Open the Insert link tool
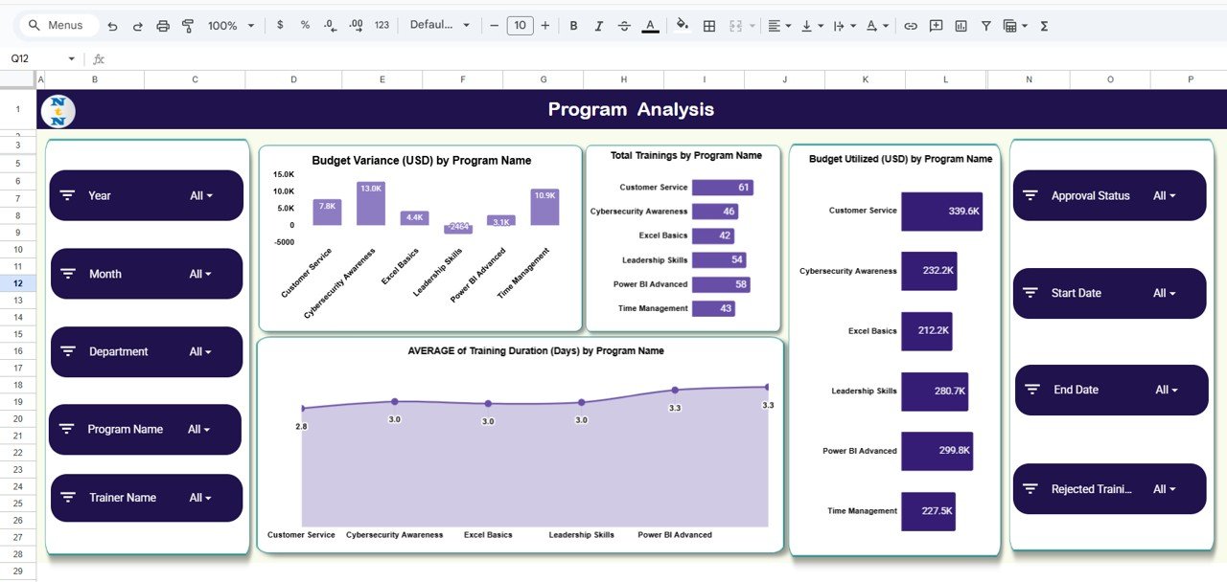Viewport: 1227px width, 582px height. [910, 25]
